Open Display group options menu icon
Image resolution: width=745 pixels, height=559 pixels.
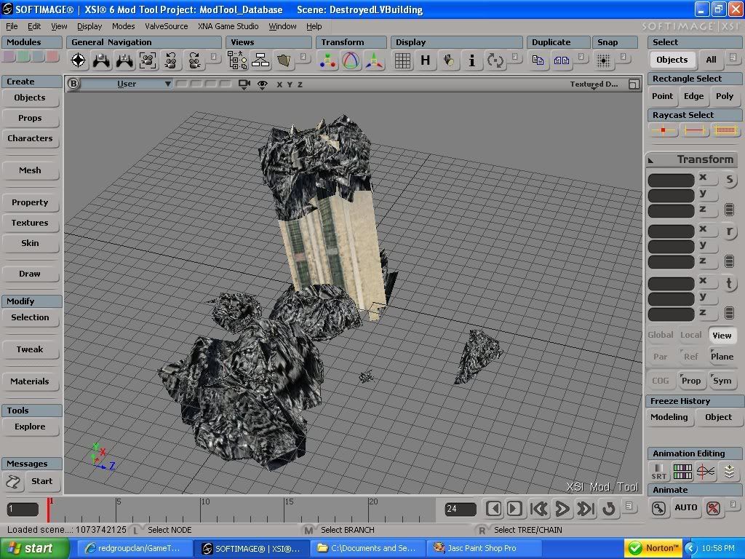click(514, 57)
